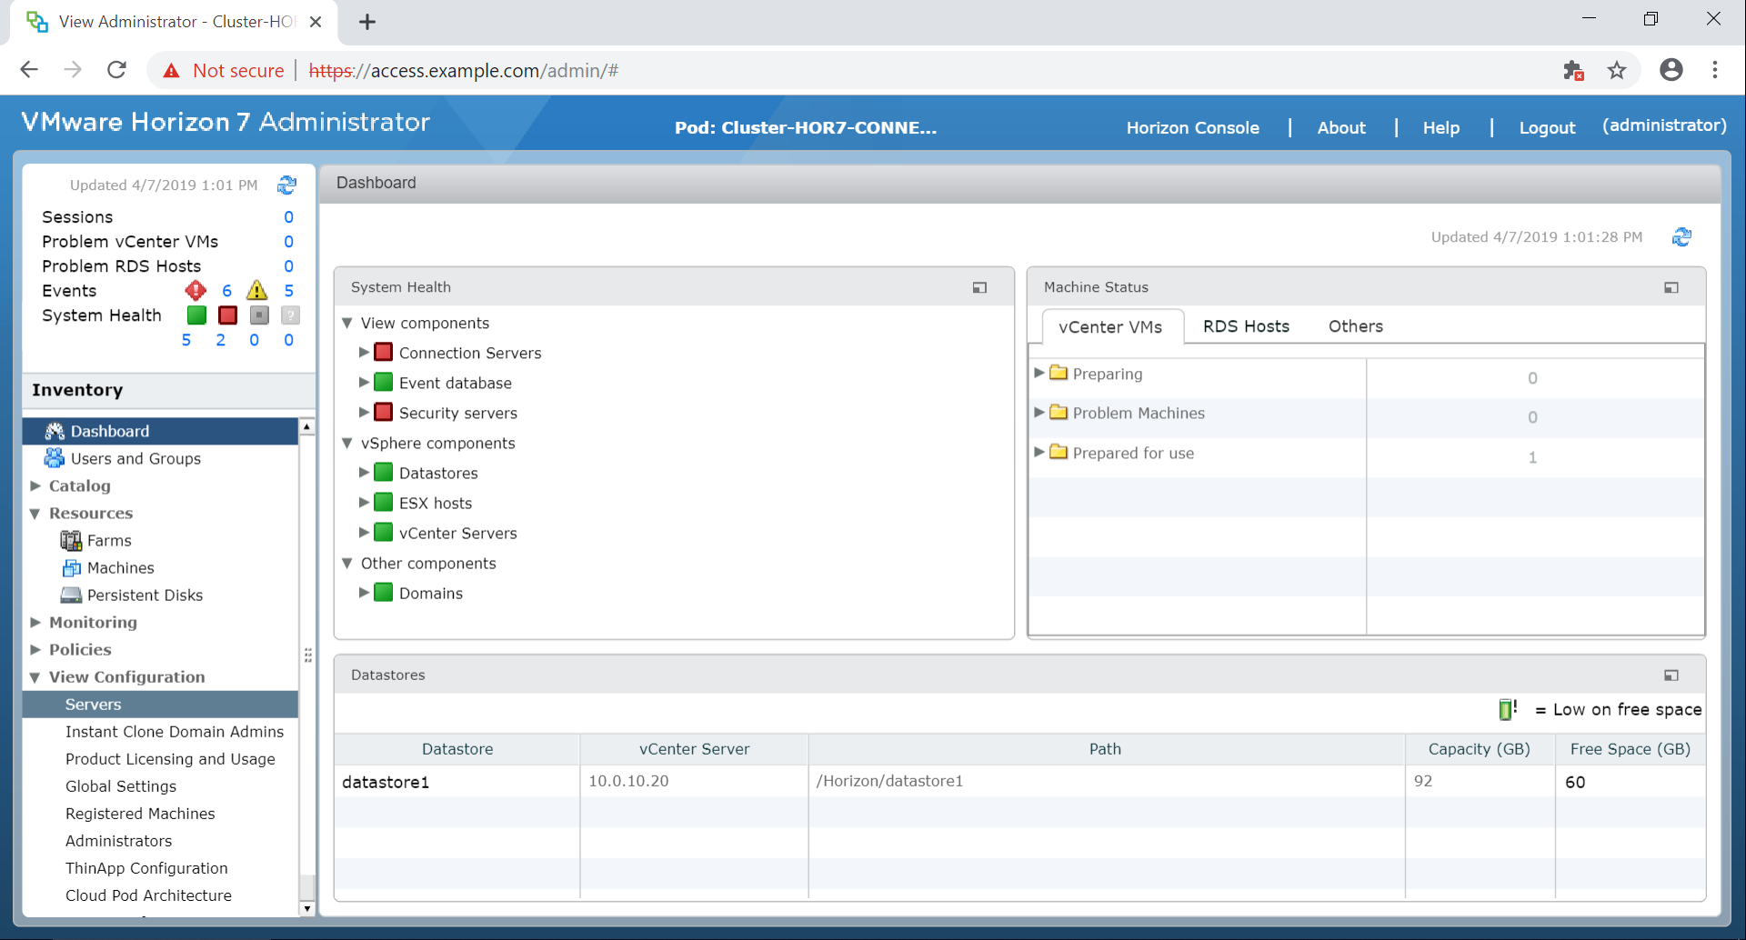Viewport: 1746px width, 940px height.
Task: Click the green System Health status square
Action: point(196,315)
